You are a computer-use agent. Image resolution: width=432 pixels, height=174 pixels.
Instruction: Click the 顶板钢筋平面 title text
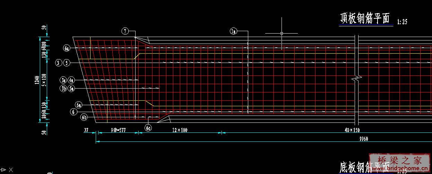coord(365,18)
